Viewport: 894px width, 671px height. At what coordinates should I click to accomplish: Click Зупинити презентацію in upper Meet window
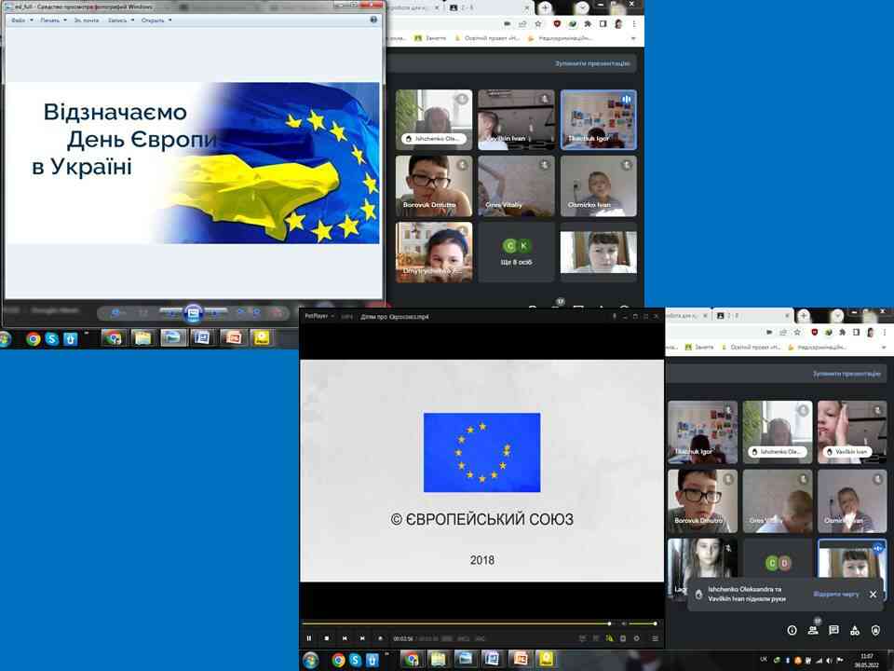coord(592,63)
